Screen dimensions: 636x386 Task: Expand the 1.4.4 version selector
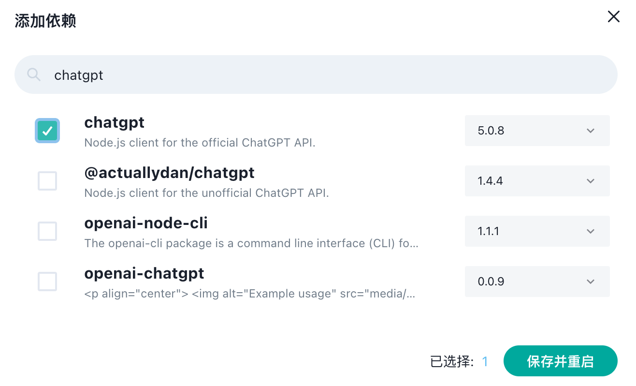coord(537,181)
